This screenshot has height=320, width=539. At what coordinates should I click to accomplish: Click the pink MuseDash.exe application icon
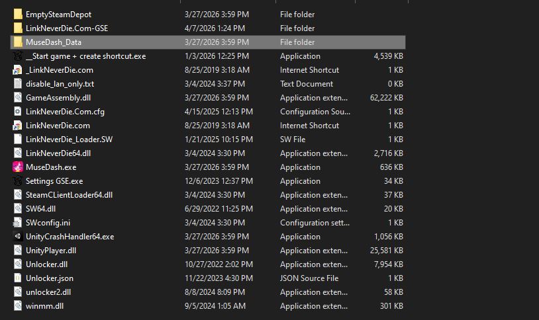point(18,167)
